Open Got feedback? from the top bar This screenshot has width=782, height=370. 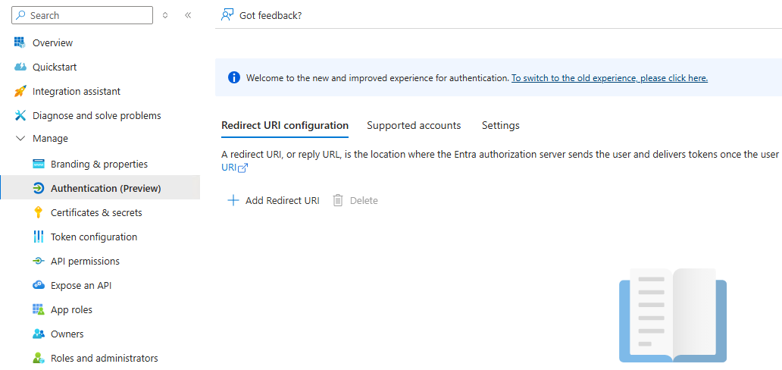261,15
